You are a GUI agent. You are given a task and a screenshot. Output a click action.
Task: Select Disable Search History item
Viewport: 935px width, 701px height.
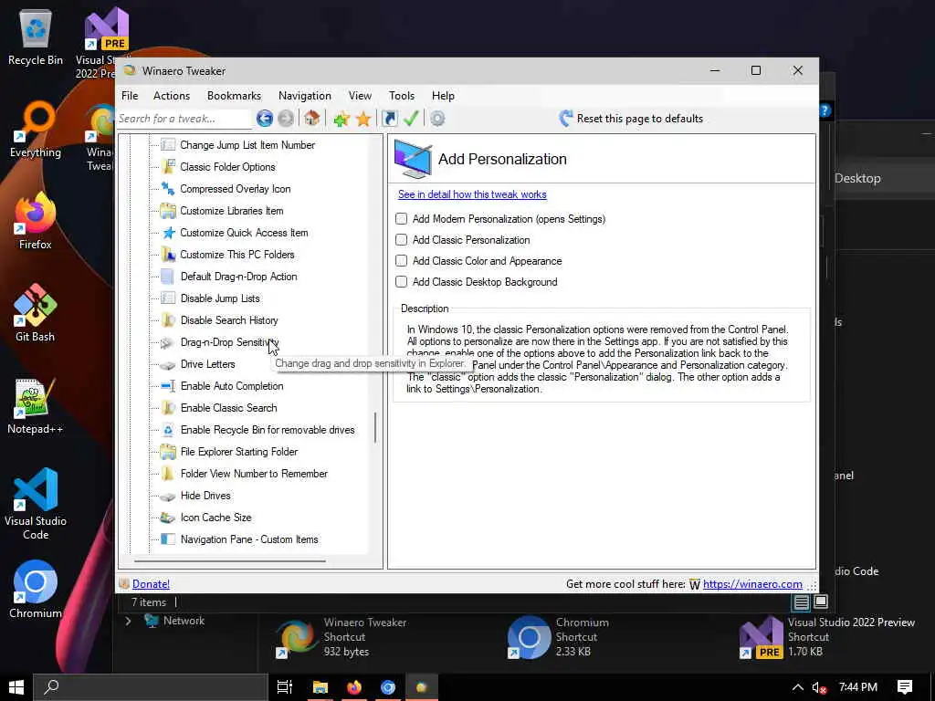[x=229, y=320]
